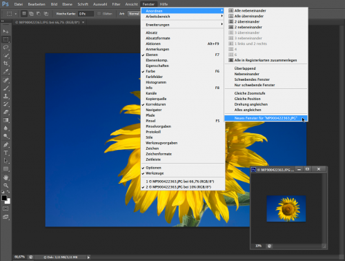The width and height of the screenshot is (345, 261).
Task: Click the sunflower image in floating window
Action: point(286,209)
